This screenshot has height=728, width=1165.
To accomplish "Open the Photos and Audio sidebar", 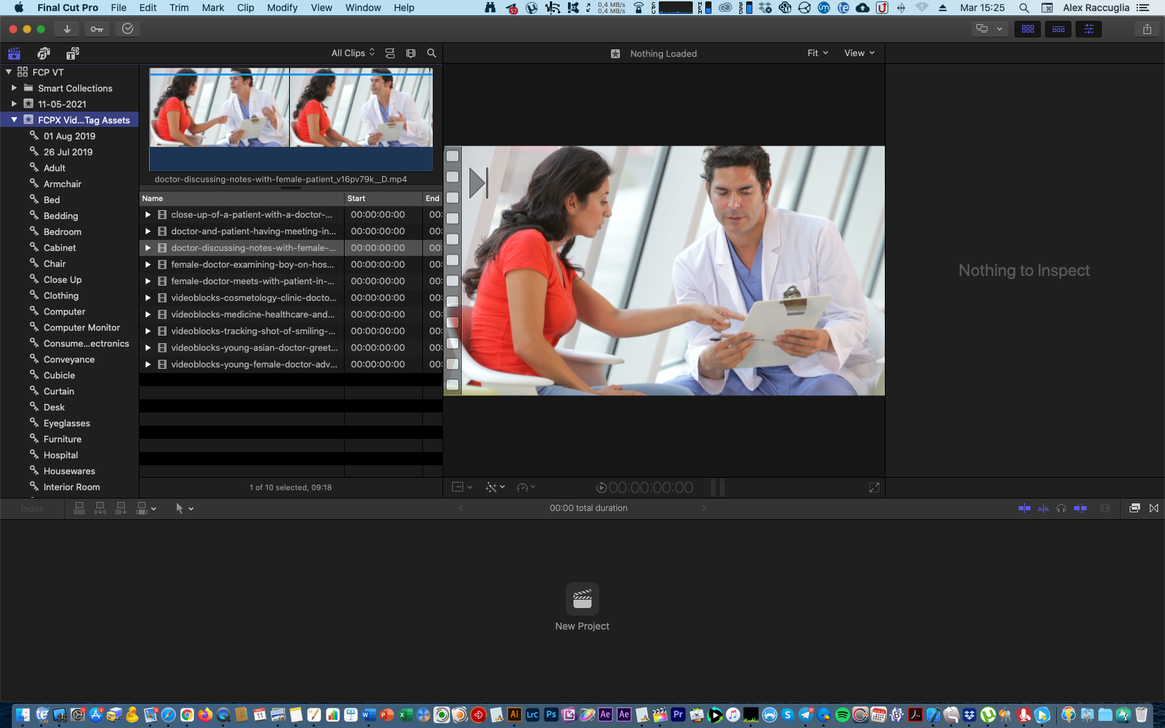I will click(44, 53).
